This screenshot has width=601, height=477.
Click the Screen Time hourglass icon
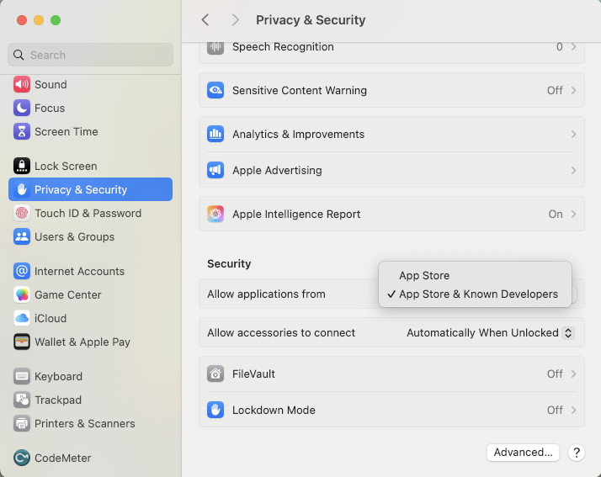point(22,131)
